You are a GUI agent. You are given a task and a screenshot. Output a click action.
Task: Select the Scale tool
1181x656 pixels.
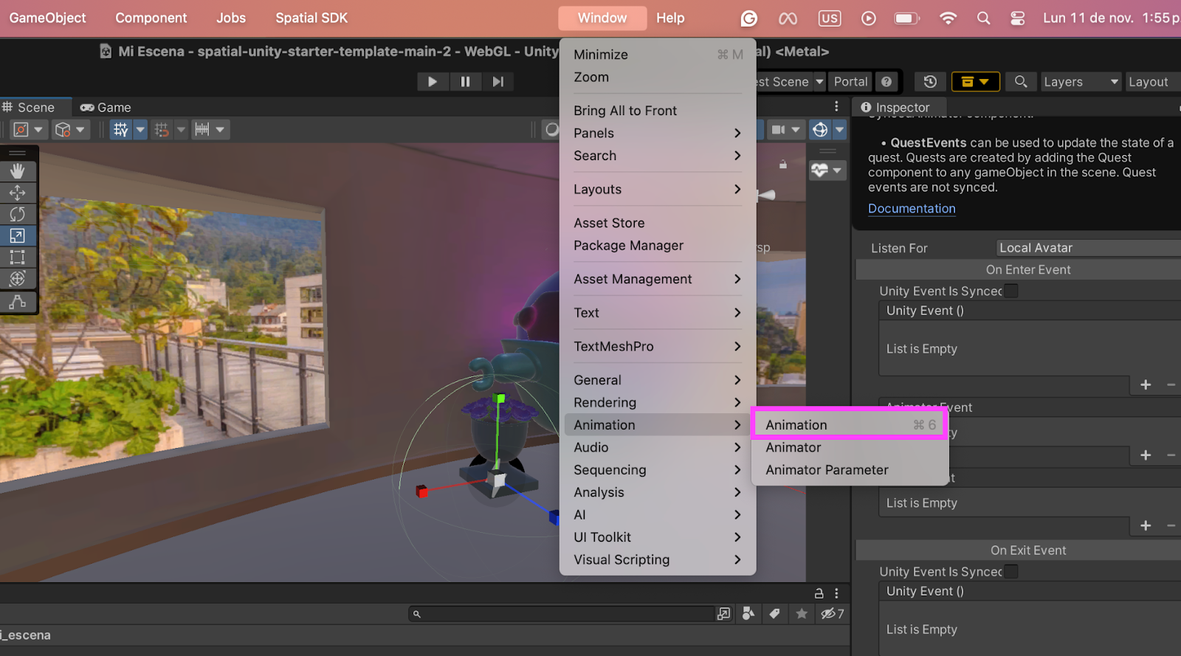pos(18,235)
